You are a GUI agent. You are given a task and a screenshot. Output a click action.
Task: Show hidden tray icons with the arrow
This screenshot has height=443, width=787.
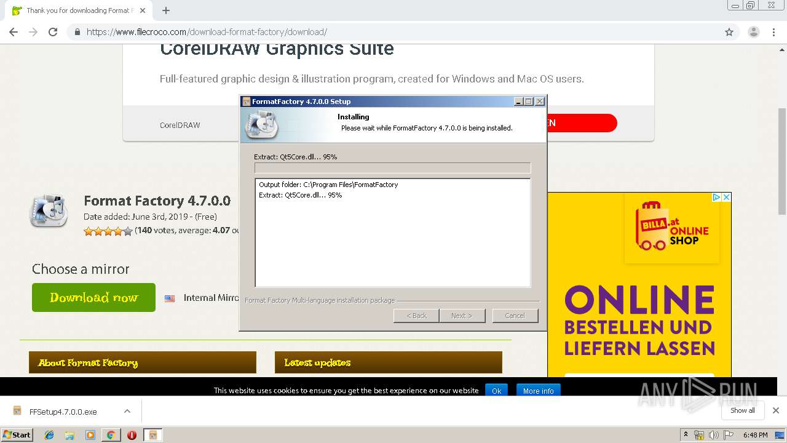(x=686, y=435)
